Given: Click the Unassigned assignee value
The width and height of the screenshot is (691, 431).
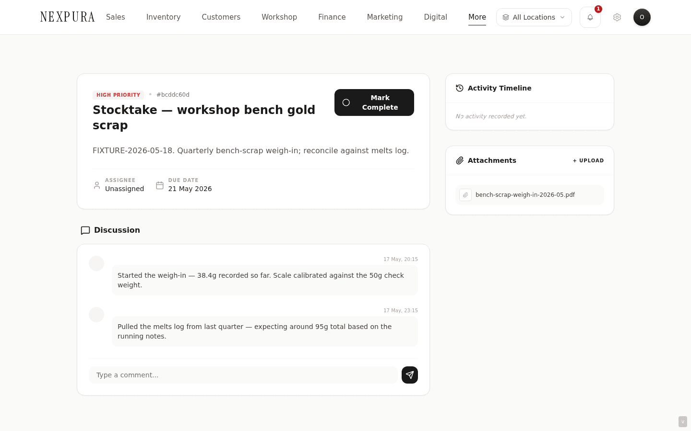Looking at the screenshot, I should tap(125, 189).
